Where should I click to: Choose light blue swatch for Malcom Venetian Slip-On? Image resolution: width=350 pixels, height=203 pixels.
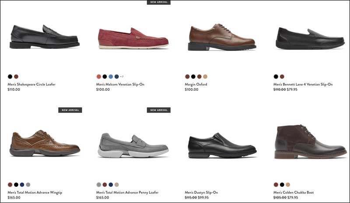click(111, 77)
